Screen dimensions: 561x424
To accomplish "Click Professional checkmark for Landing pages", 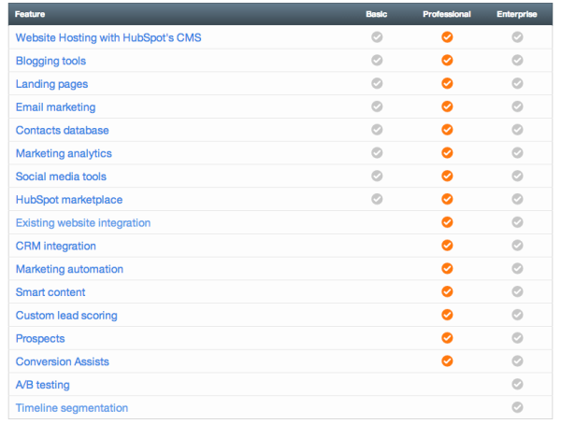I will pyautogui.click(x=447, y=83).
